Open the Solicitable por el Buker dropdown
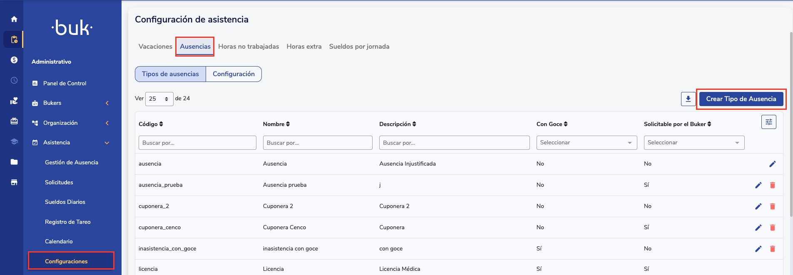793x275 pixels. [x=694, y=143]
